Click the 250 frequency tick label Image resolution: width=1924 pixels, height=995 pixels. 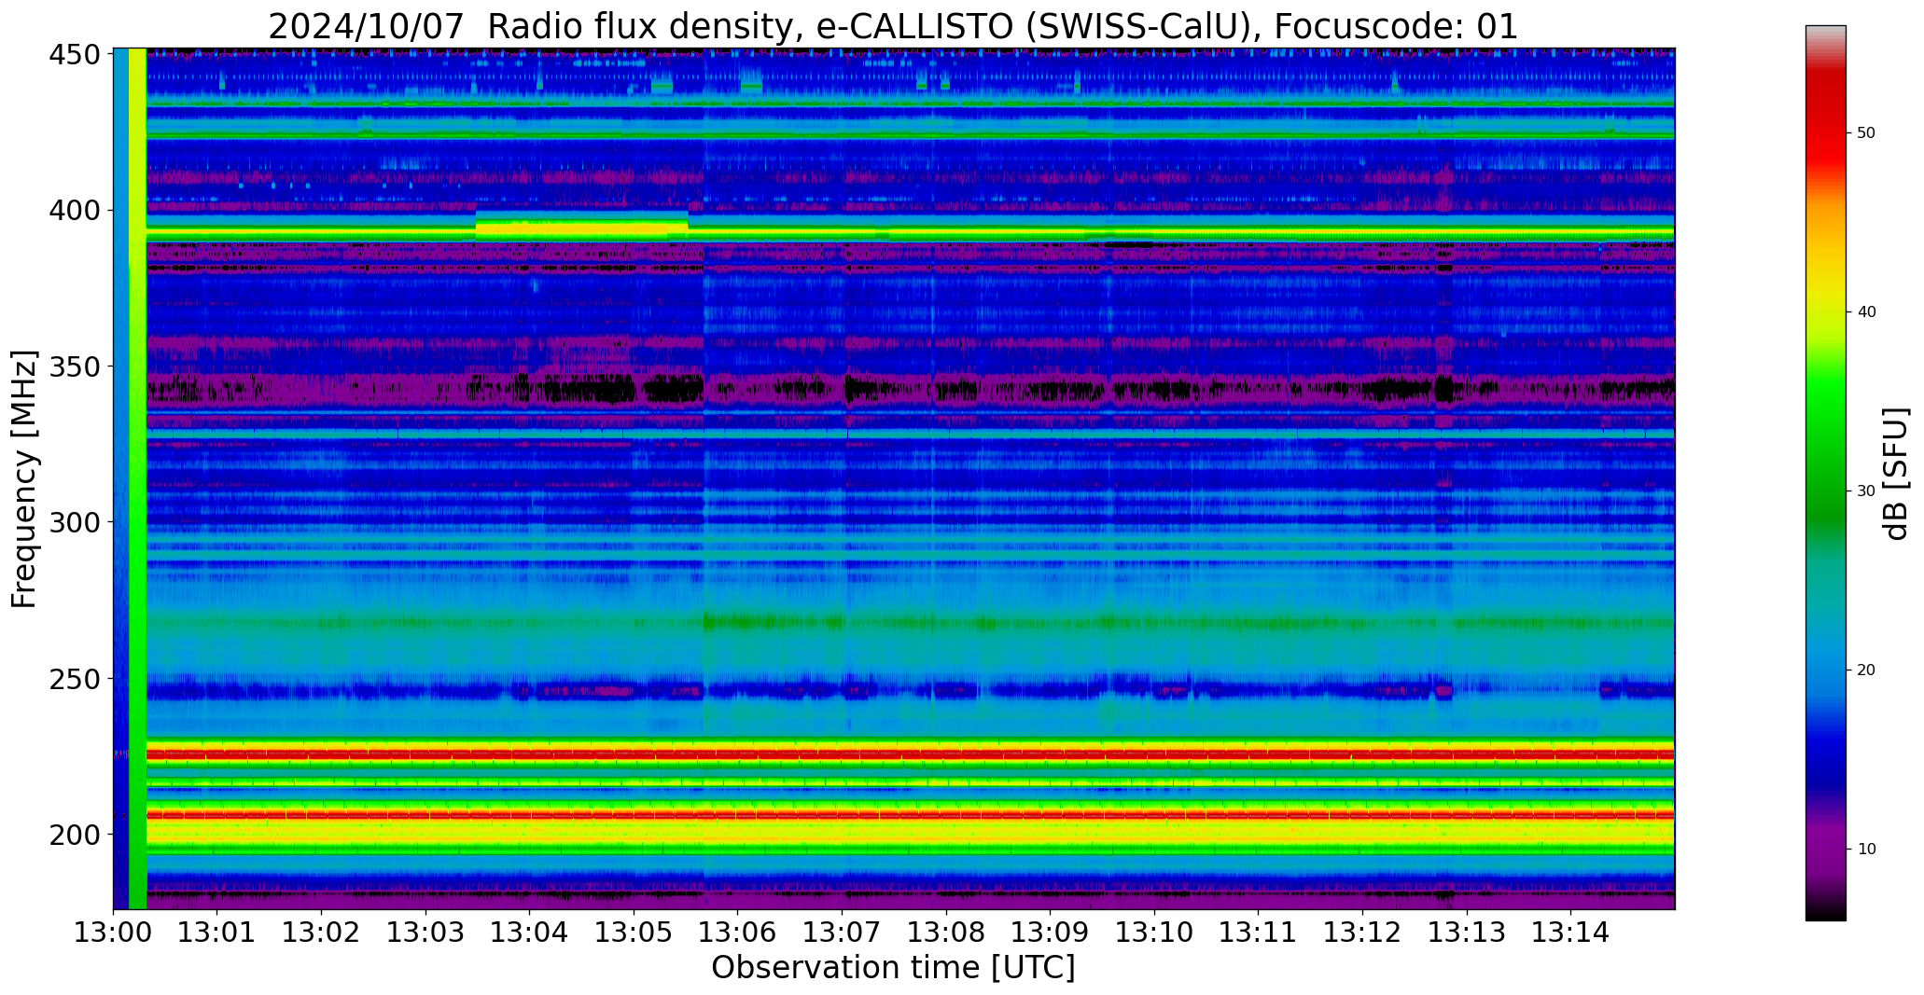click(74, 678)
